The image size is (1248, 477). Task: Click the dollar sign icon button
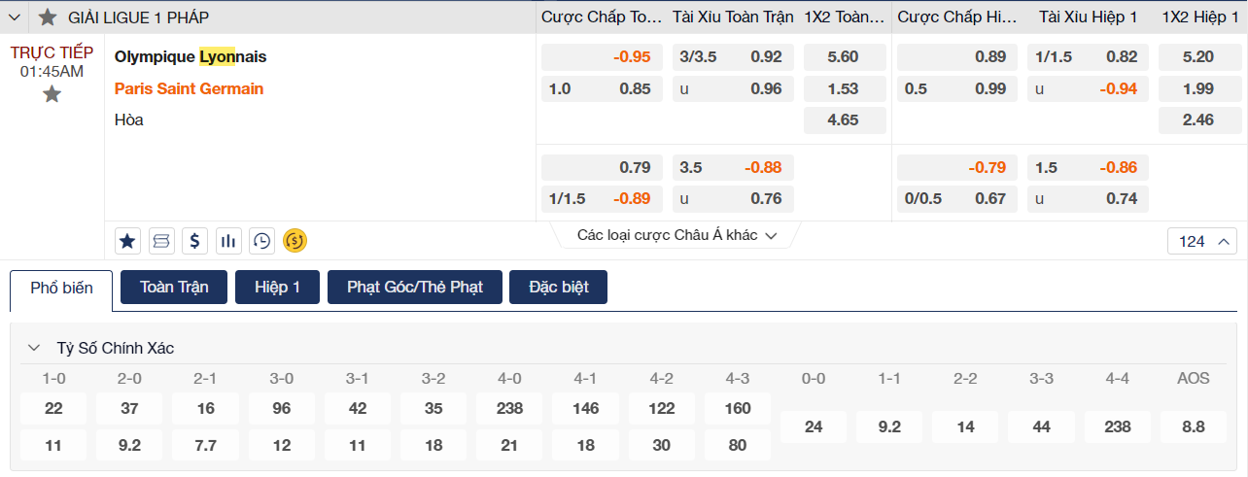point(195,240)
